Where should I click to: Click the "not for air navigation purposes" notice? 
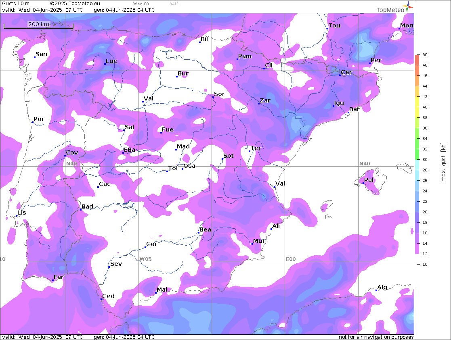coord(376,337)
